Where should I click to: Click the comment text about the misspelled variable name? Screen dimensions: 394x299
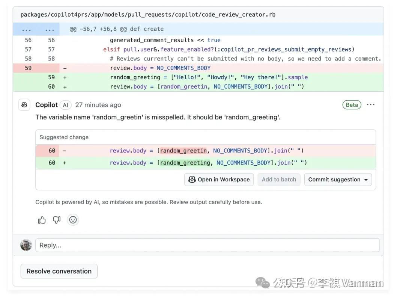[x=158, y=117]
